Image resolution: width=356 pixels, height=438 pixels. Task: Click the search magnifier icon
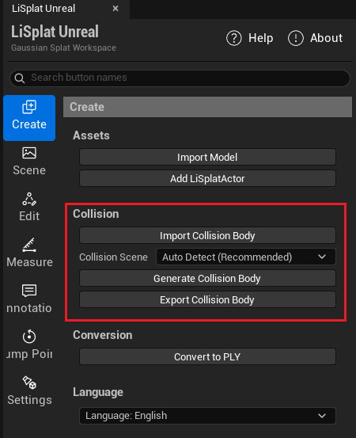tap(20, 78)
